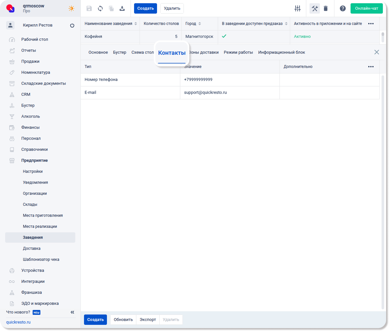Screen dimensions: 389x331
Task: Collapse sidebar with double chevron icon
Action: point(72,312)
